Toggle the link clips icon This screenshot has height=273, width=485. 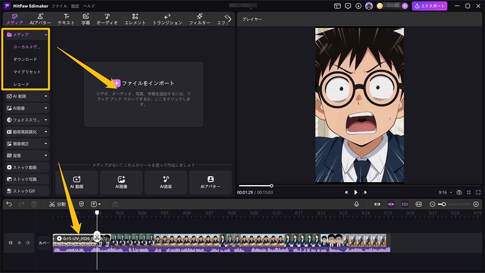377,204
